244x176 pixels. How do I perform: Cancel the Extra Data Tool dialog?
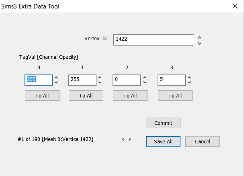(203, 141)
